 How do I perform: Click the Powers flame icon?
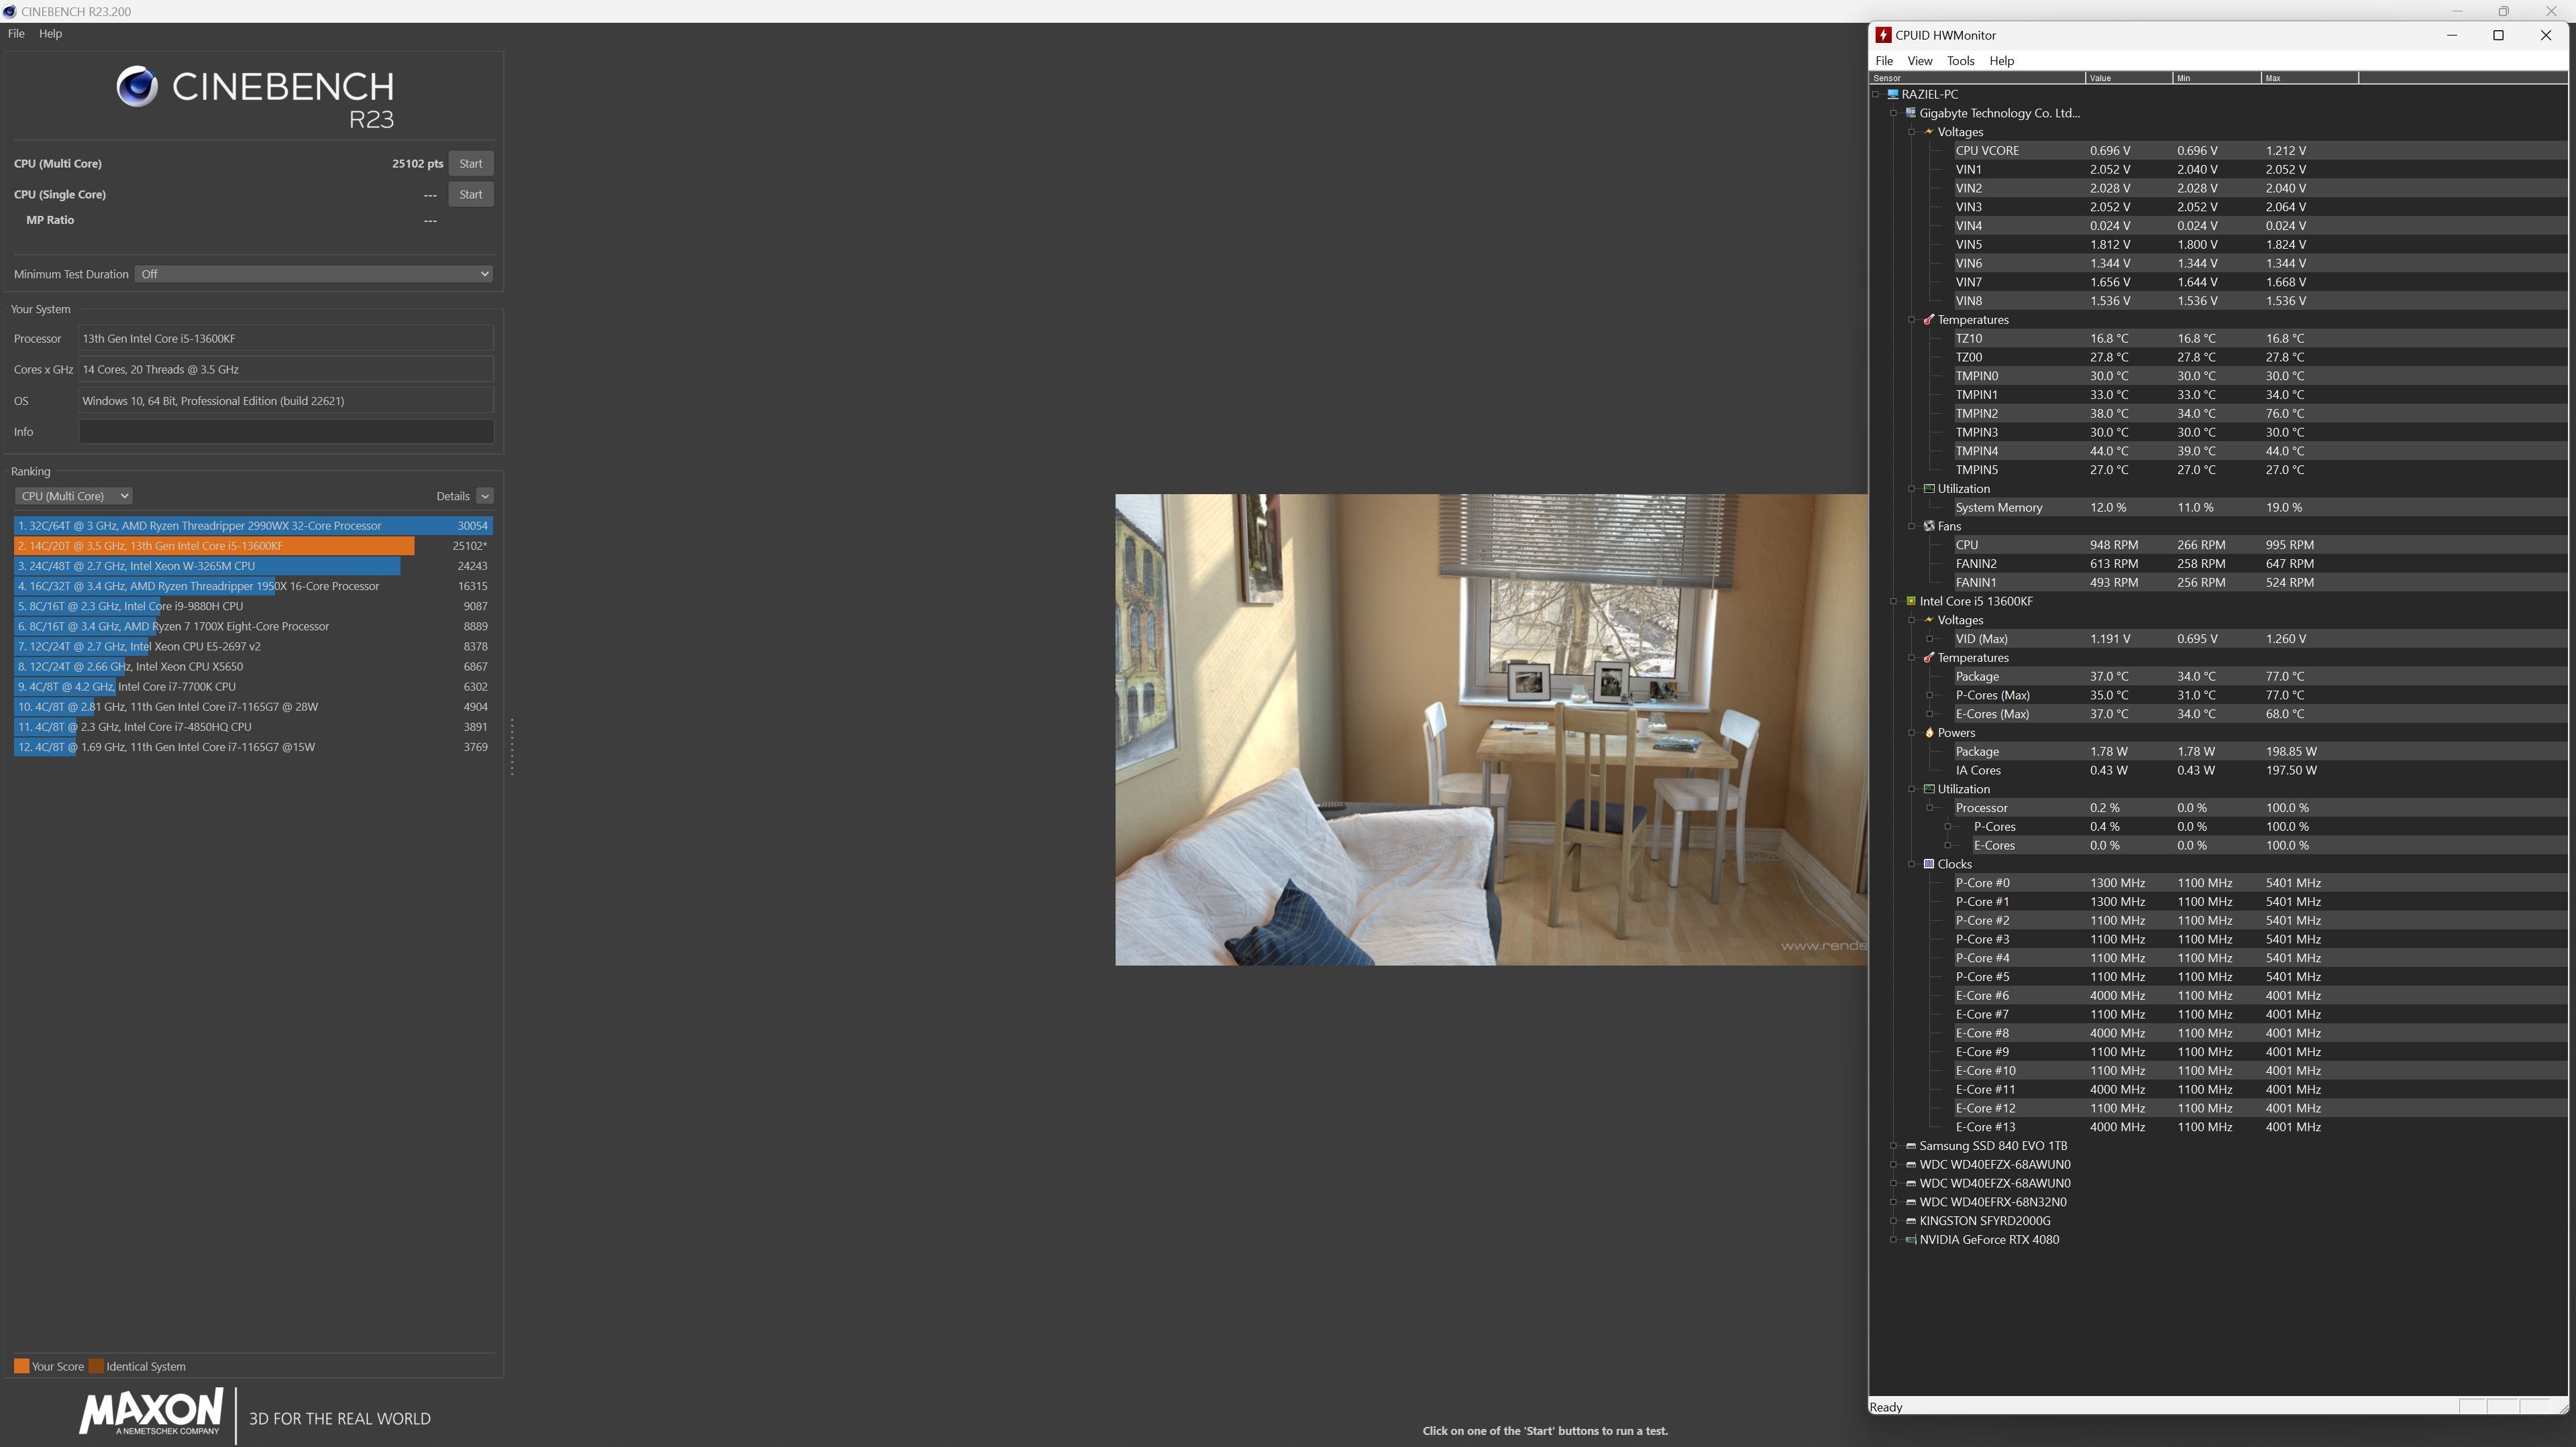[x=1929, y=732]
